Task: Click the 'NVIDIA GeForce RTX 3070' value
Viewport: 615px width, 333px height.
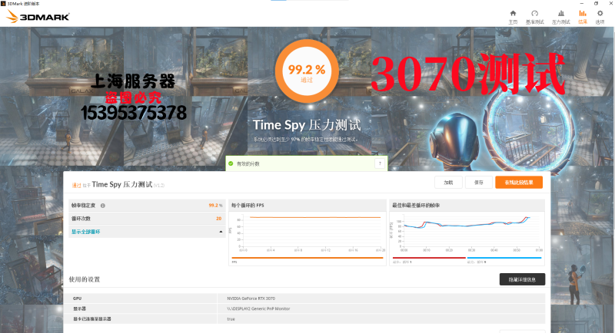Action: tap(251, 298)
